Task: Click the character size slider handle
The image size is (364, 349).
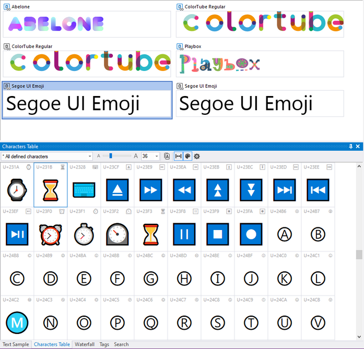Action: [x=111, y=156]
